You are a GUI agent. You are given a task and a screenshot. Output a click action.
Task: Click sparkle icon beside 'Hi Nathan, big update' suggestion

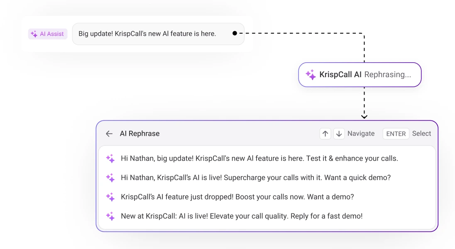110,159
